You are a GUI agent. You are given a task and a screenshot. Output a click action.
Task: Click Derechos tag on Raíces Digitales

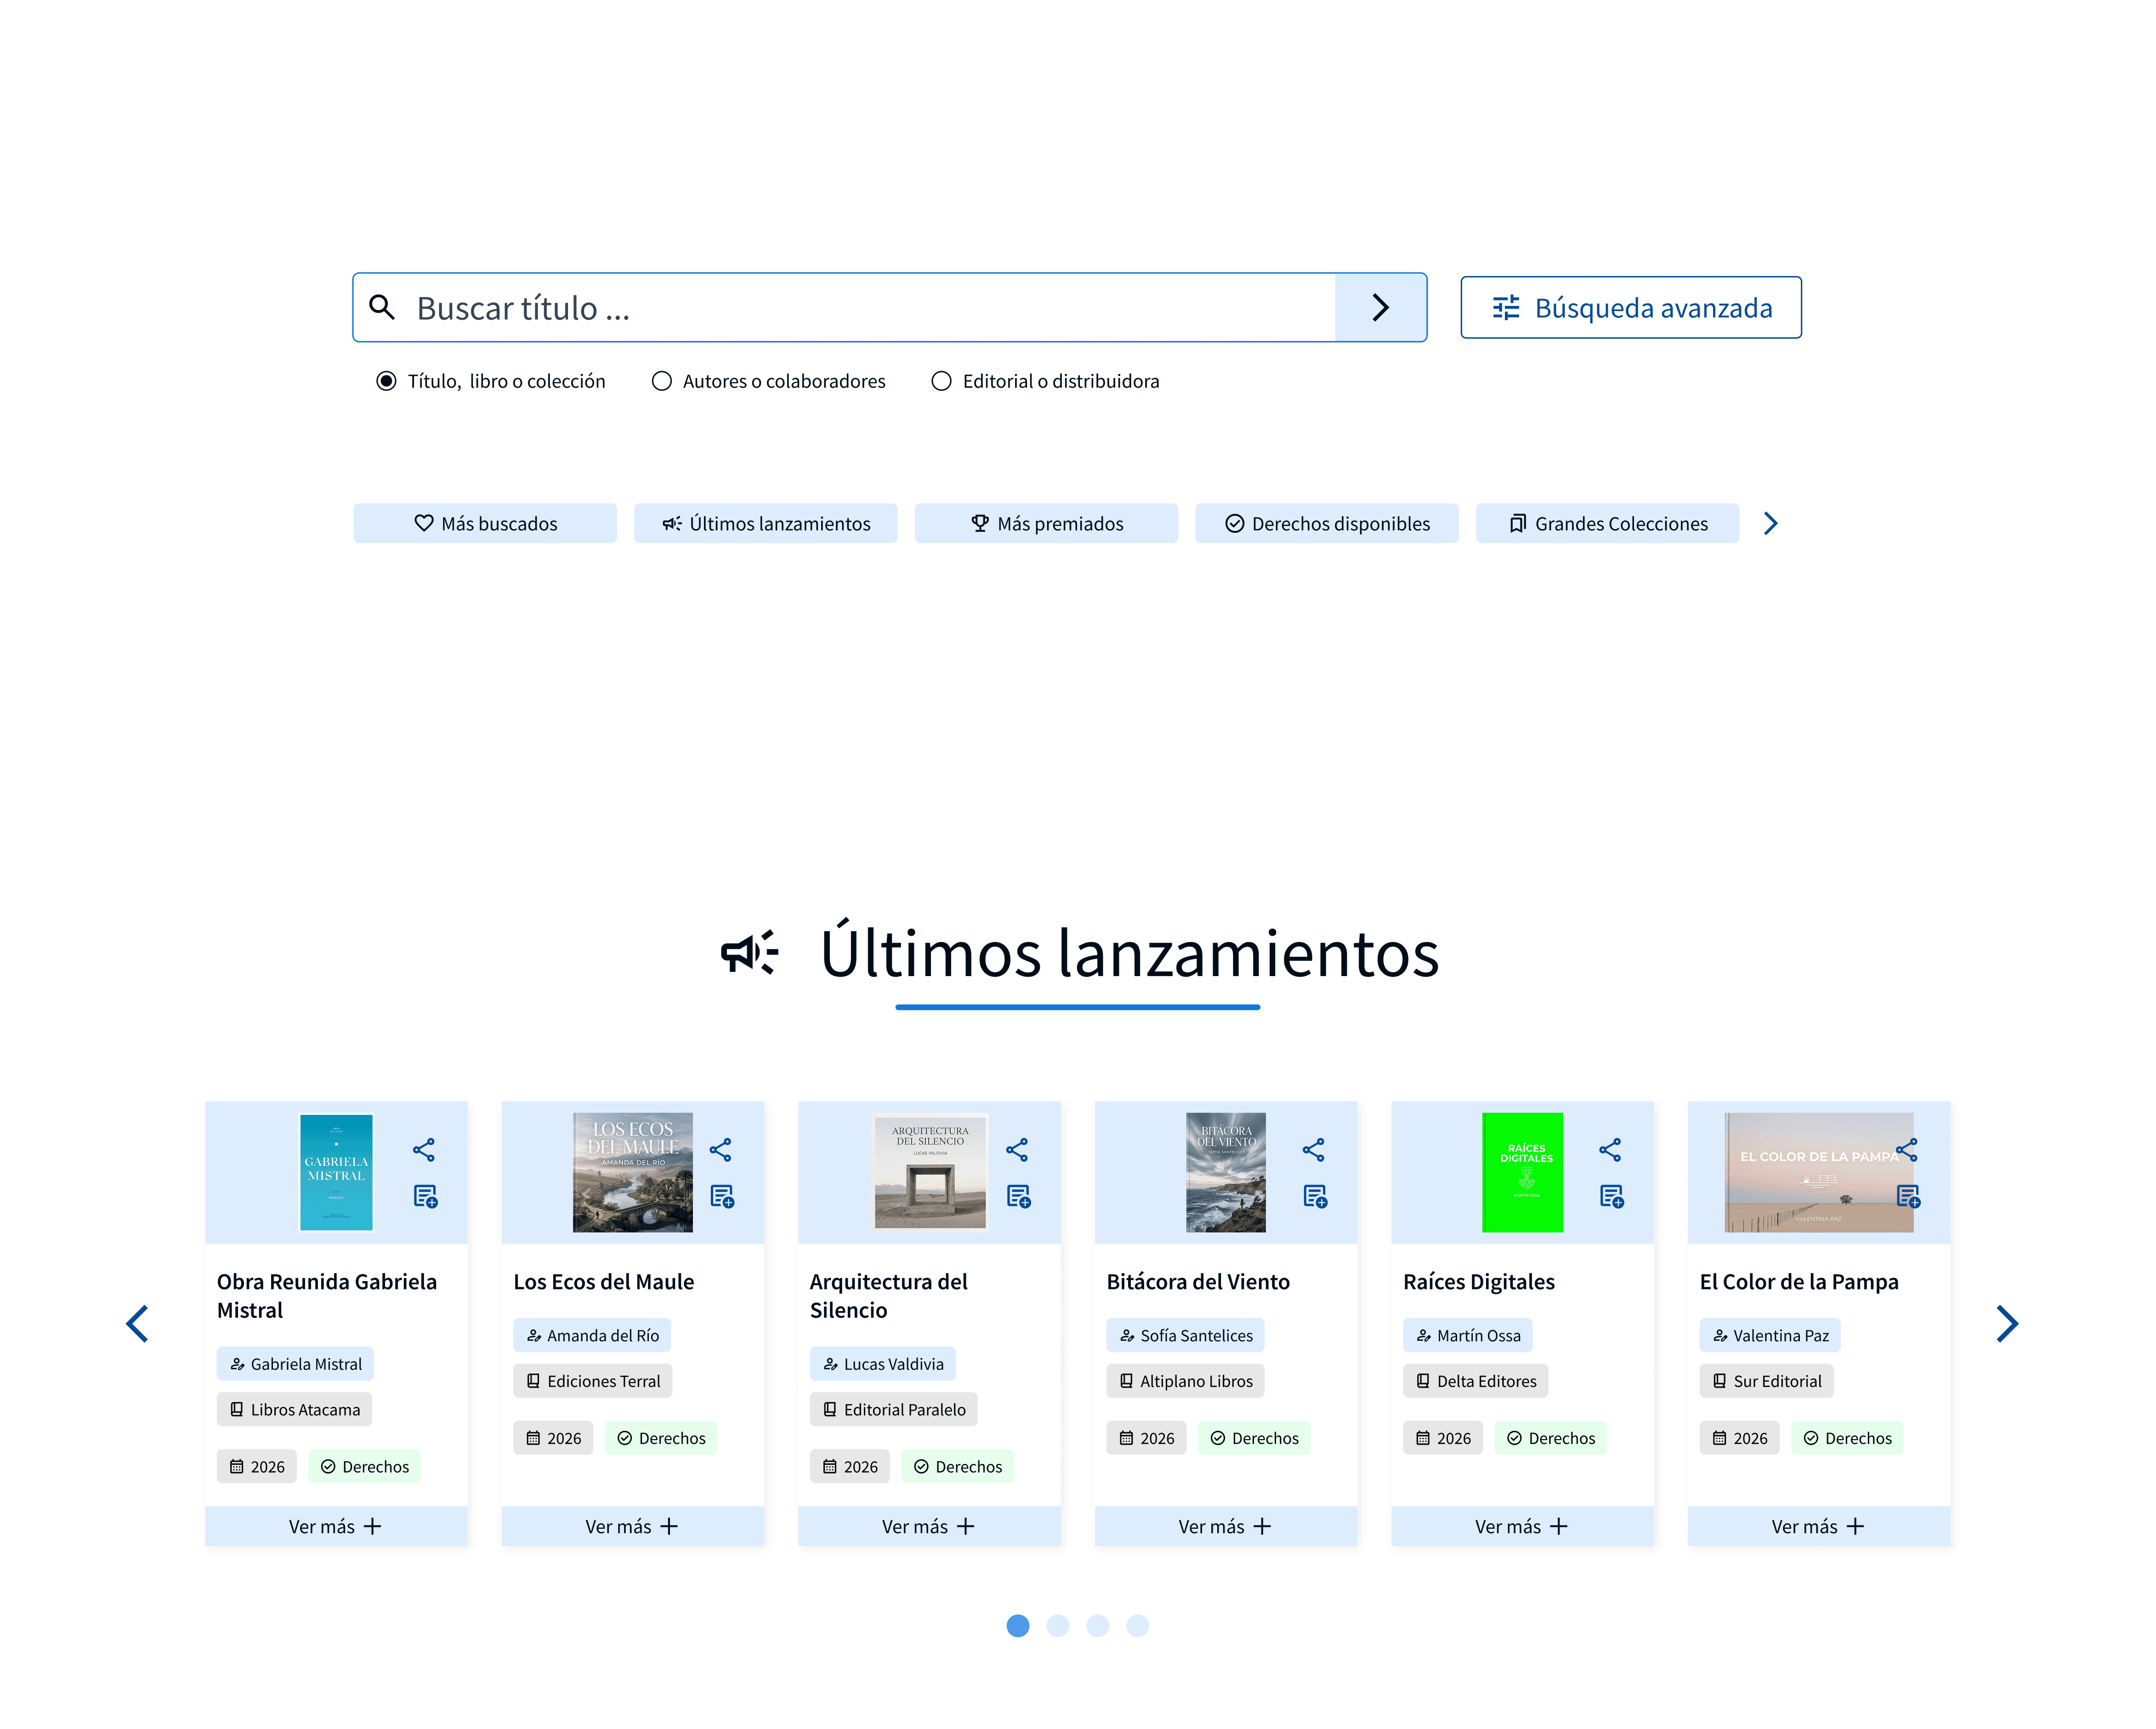1550,1437
